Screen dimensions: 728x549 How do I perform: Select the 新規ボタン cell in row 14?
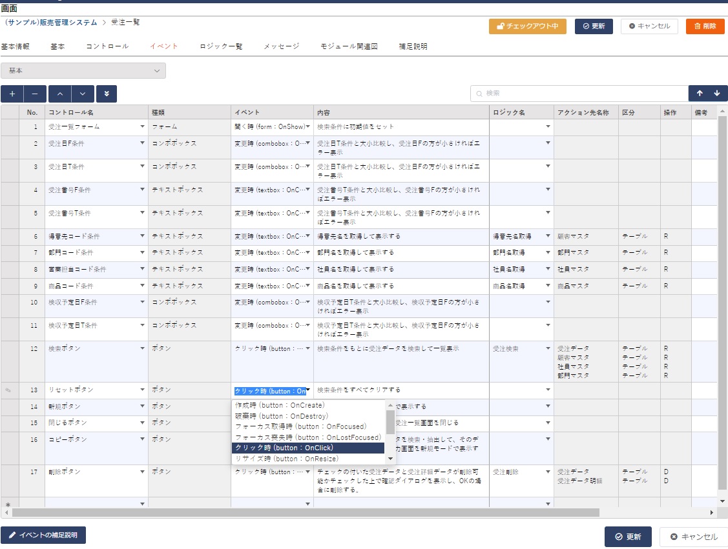coord(96,406)
